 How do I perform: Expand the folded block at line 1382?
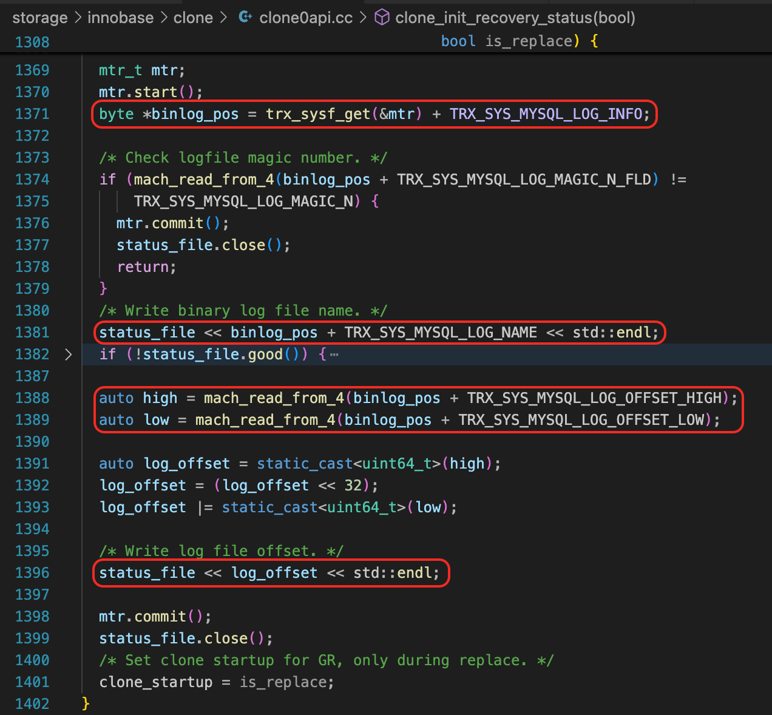(68, 354)
